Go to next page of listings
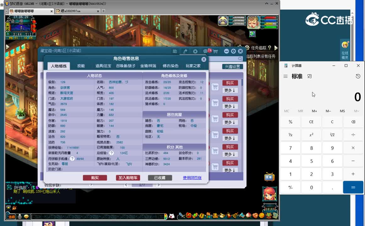The height and width of the screenshot is (226, 365). [158, 185]
